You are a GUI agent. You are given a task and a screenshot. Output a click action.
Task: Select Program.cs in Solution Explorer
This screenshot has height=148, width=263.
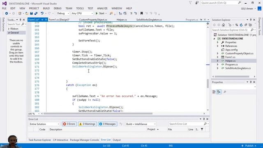click(231, 65)
